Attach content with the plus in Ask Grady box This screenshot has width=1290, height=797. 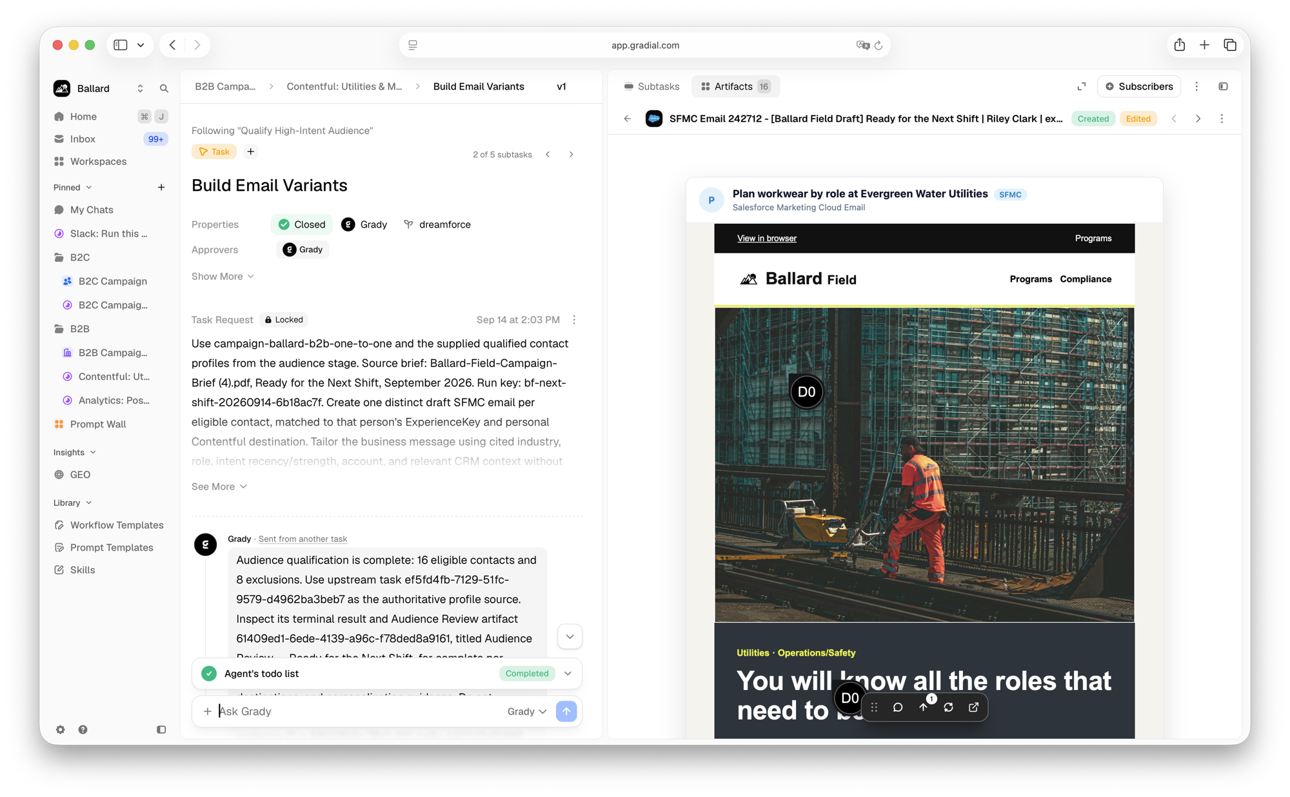[207, 711]
